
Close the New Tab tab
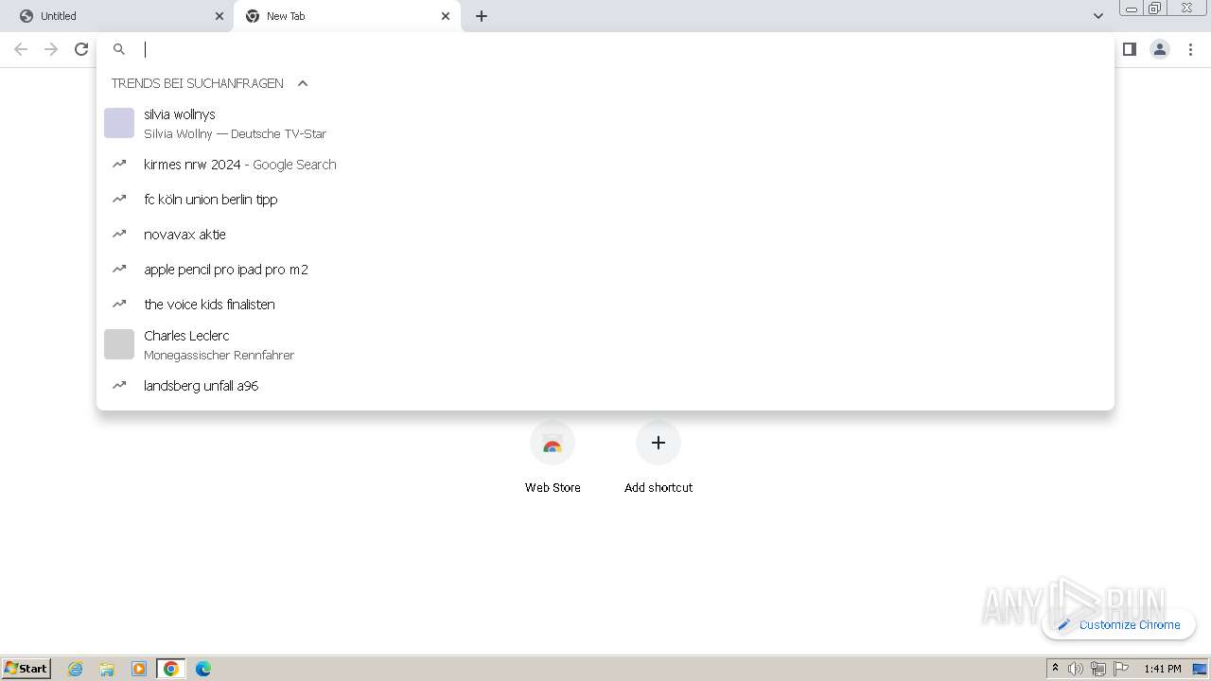tap(446, 16)
